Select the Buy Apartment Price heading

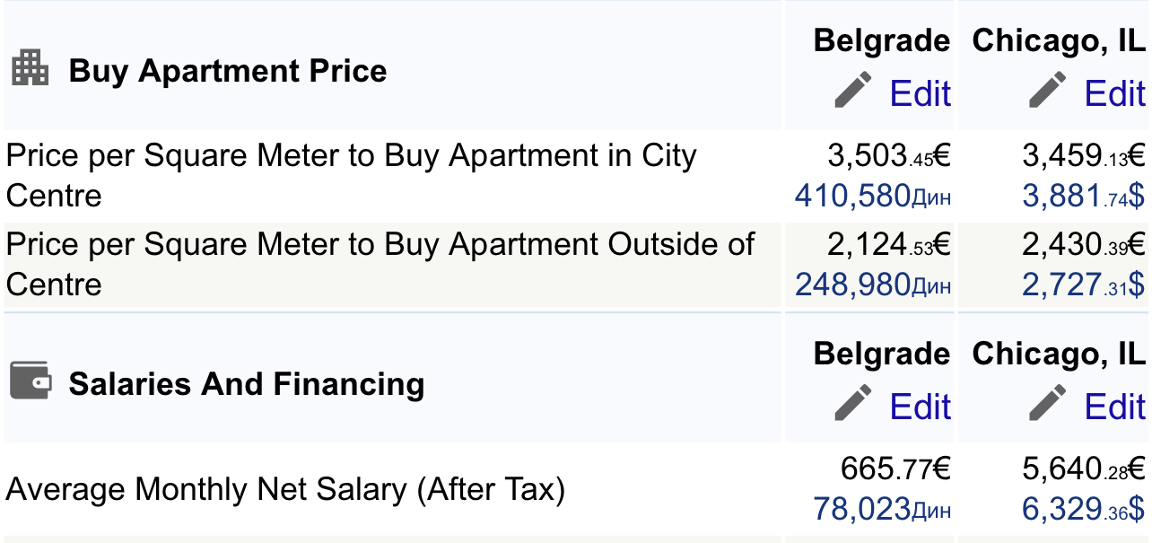(228, 71)
